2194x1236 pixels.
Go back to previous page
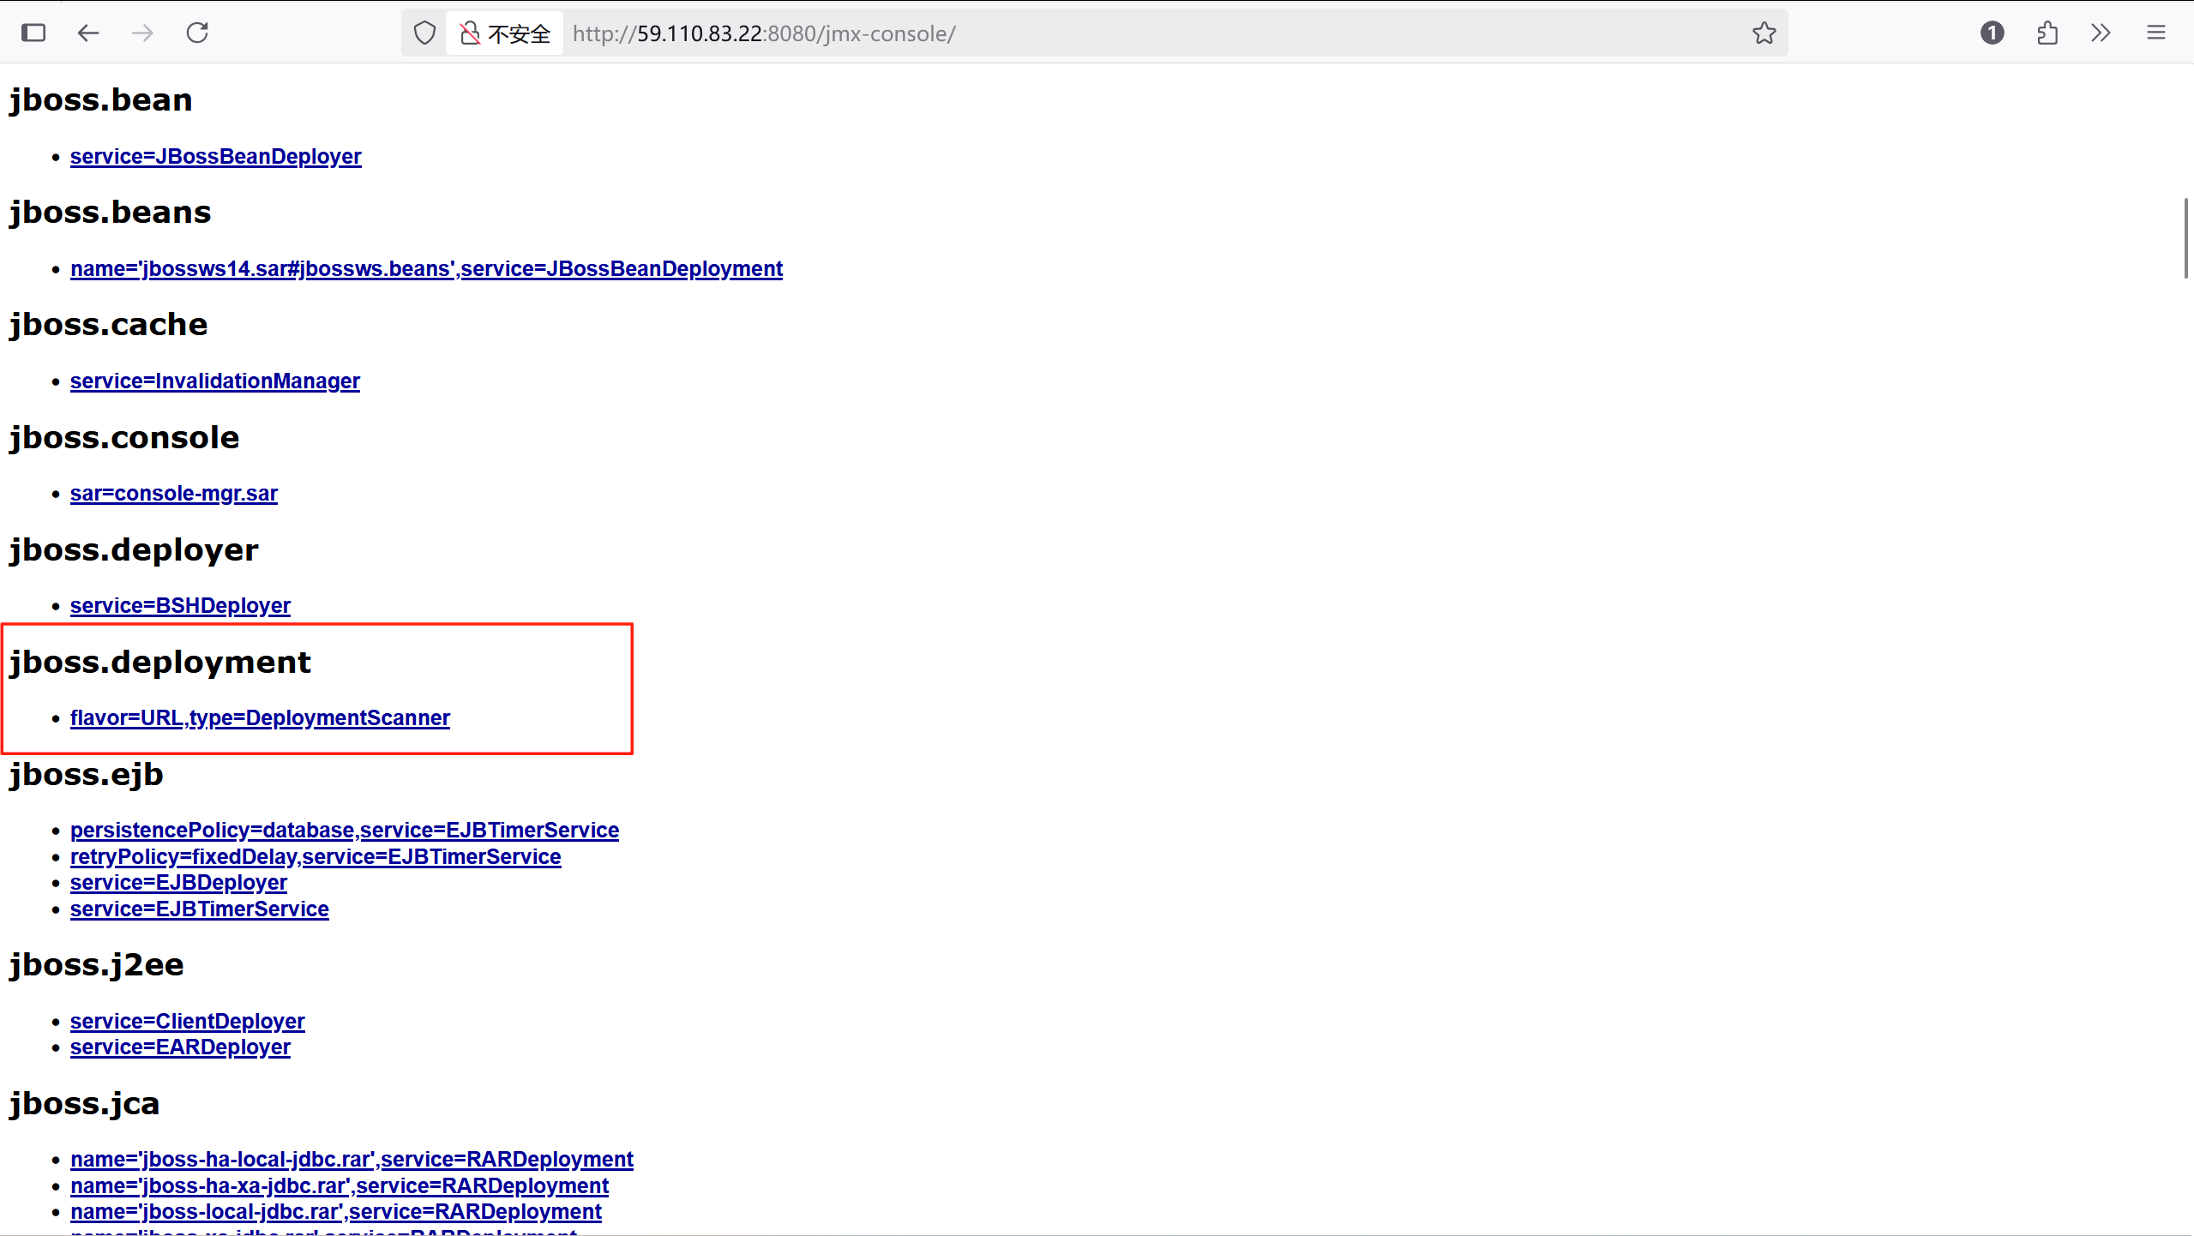pos(88,33)
